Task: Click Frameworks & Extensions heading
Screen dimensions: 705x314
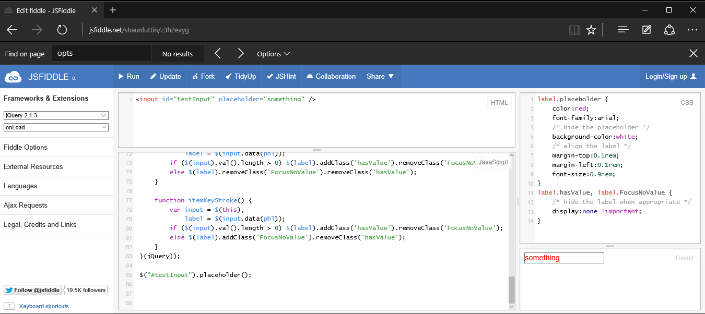Action: 46,98
